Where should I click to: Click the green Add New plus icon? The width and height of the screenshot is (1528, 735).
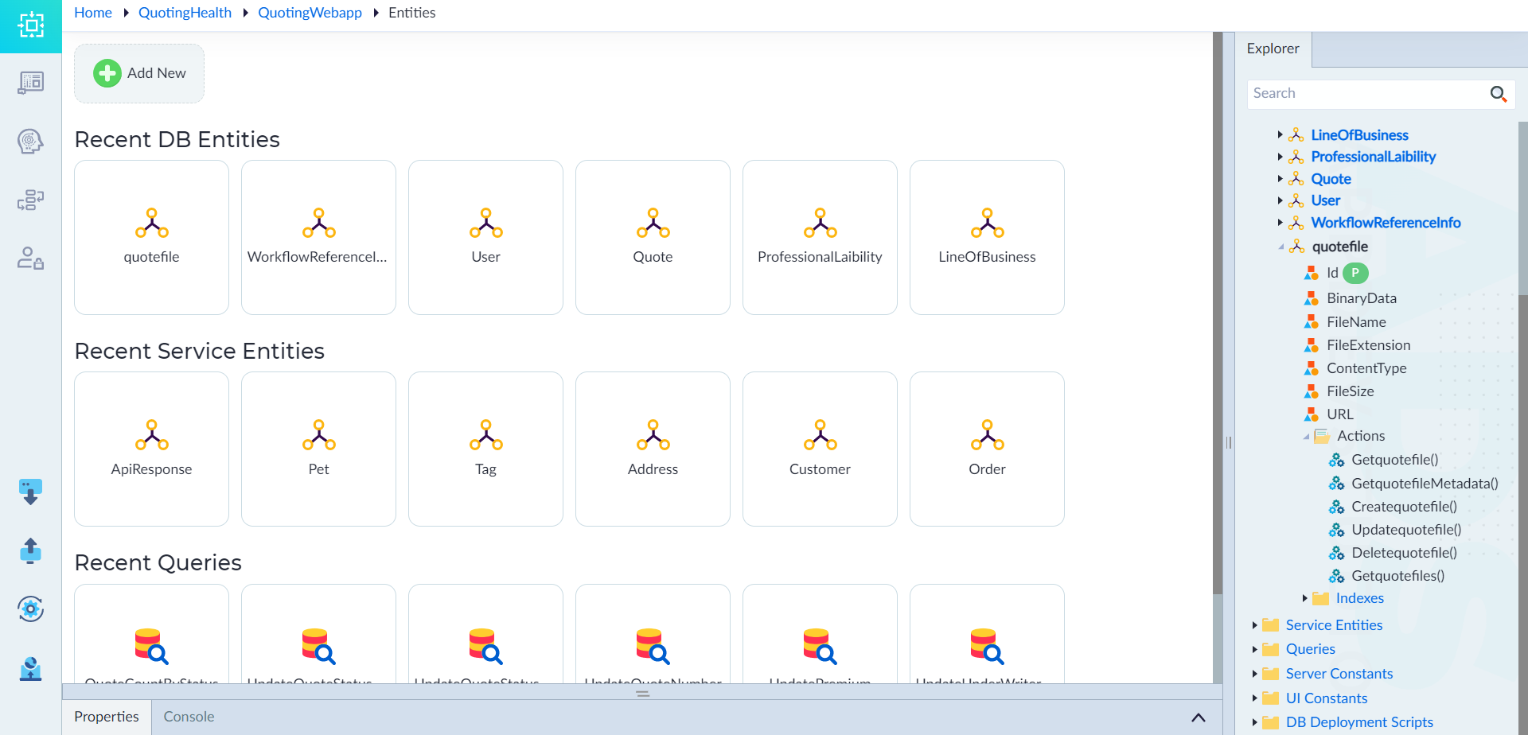point(107,73)
